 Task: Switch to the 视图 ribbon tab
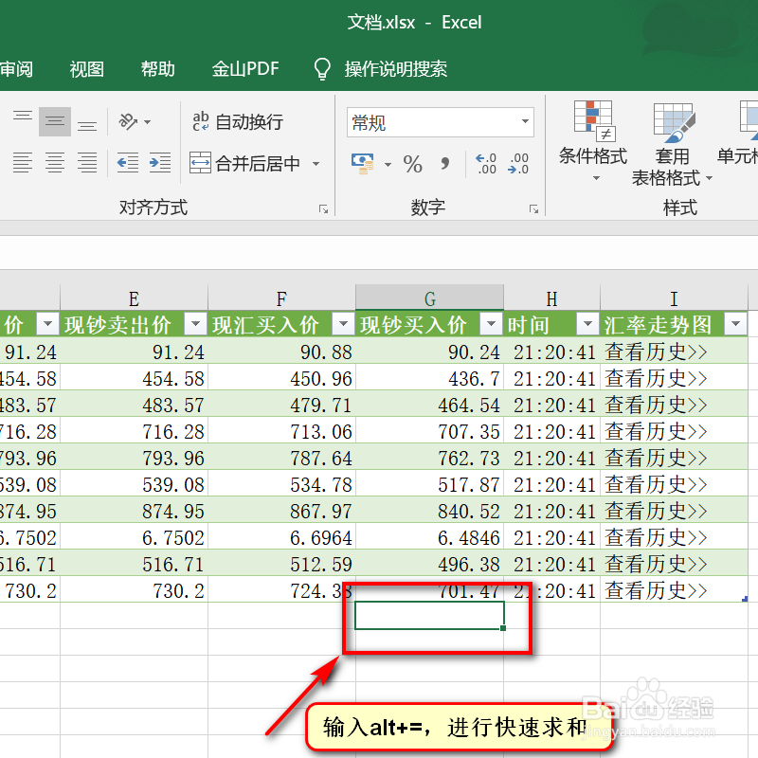(x=85, y=68)
